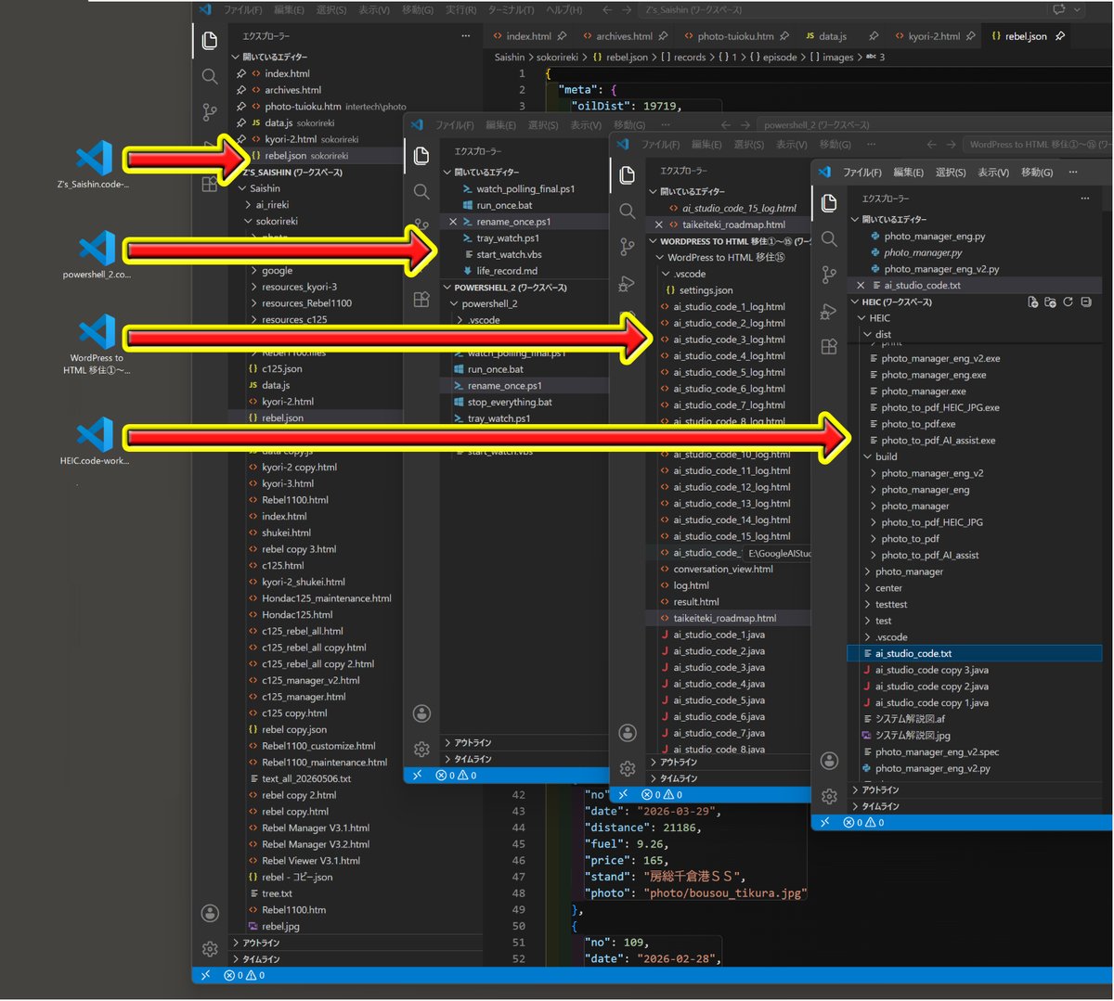This screenshot has width=1114, height=1001.
Task: Open ヘルプ(H) menu in Z's Saishin window
Action: pos(563,10)
